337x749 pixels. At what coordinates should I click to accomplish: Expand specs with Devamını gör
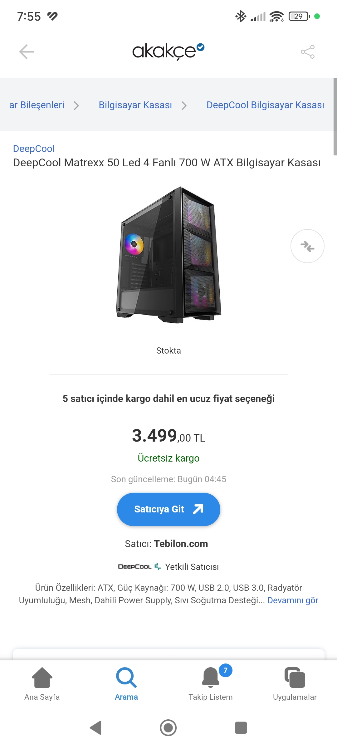pyautogui.click(x=293, y=600)
